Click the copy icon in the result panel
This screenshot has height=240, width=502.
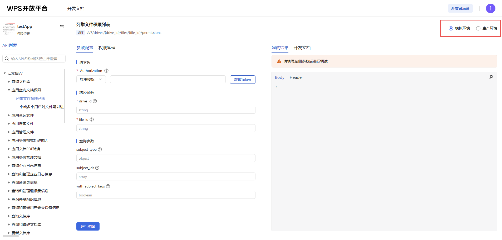(490, 77)
